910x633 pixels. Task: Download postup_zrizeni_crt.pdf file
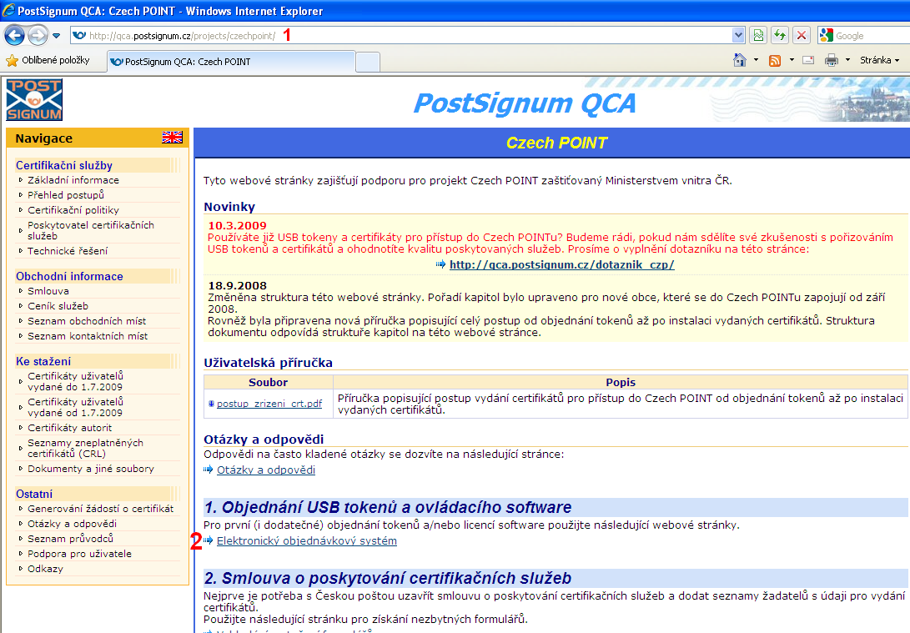pyautogui.click(x=269, y=404)
